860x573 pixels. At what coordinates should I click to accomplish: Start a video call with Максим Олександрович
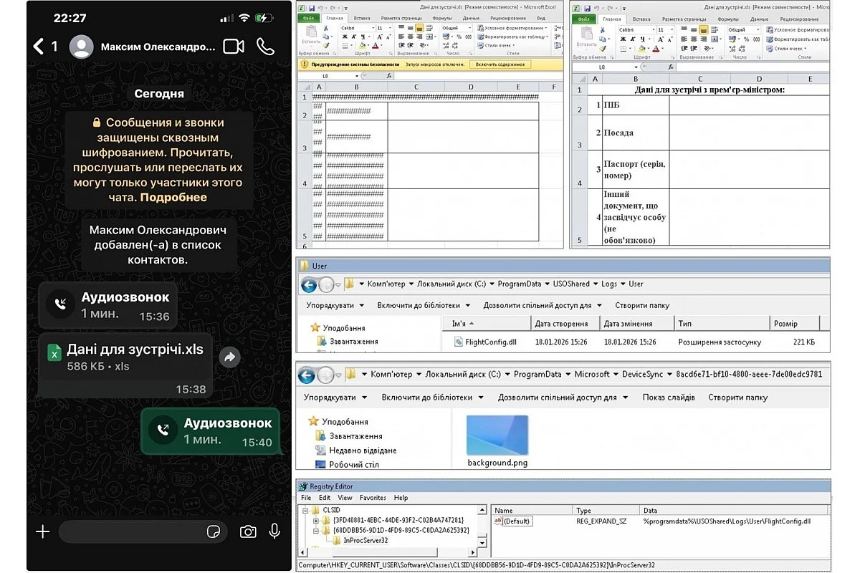coord(234,47)
